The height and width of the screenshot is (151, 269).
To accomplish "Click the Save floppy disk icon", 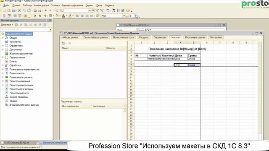I will click(x=14, y=10).
